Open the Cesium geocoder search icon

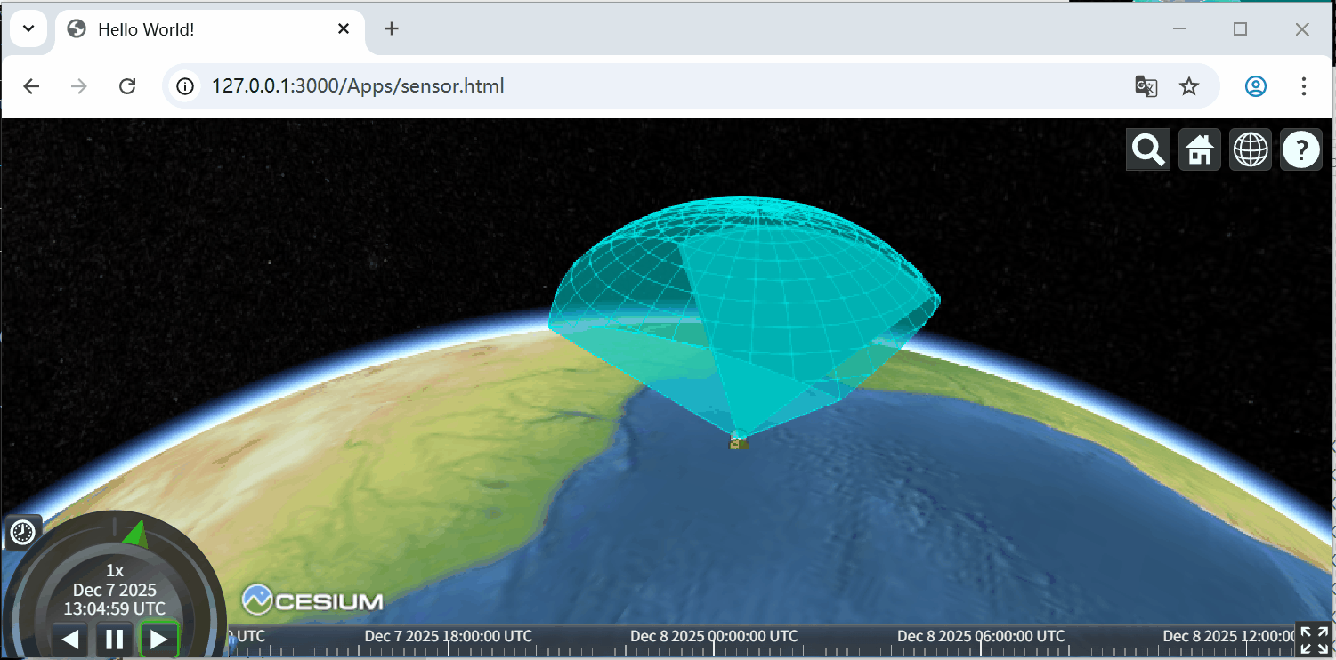click(x=1148, y=149)
